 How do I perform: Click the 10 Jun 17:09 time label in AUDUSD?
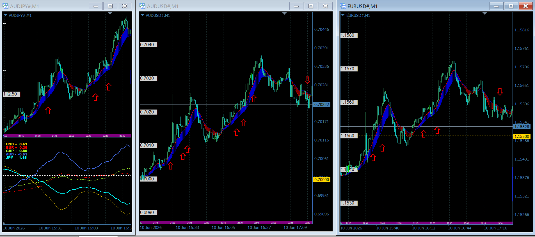click(295, 227)
